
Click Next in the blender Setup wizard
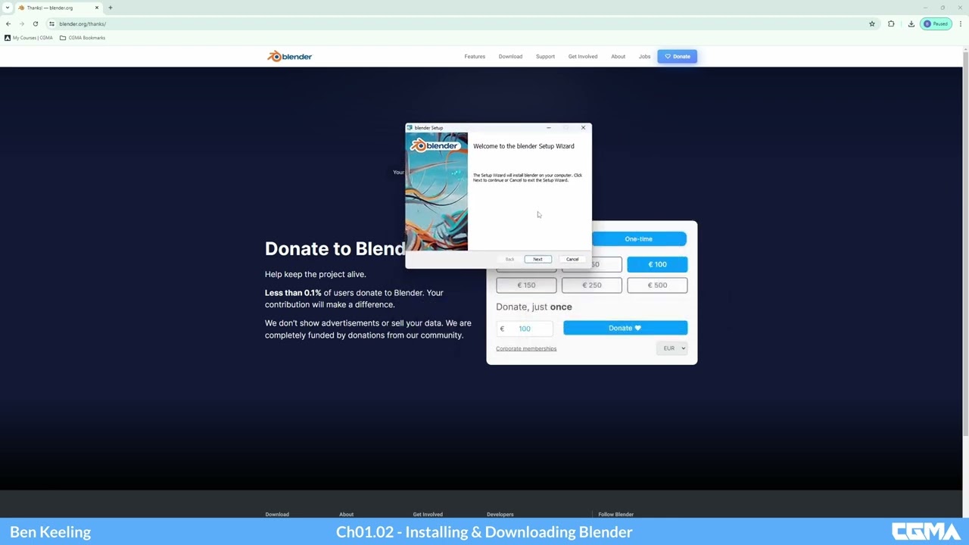537,259
